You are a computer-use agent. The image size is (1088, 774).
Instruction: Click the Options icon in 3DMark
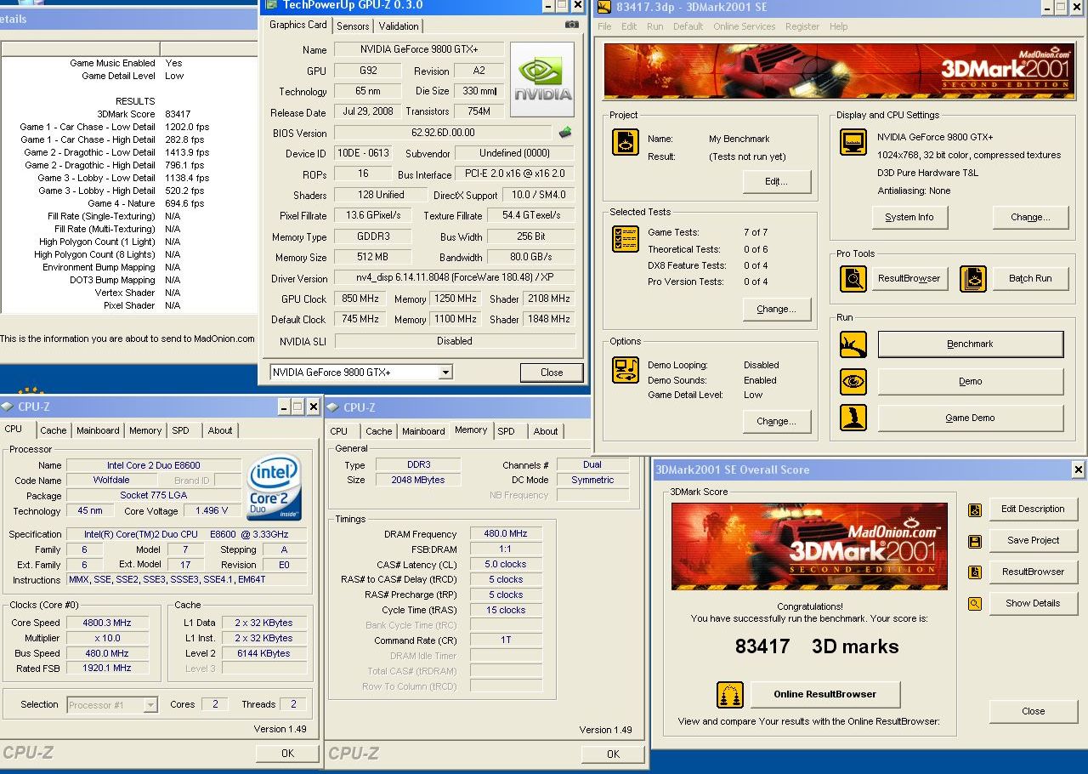(x=626, y=370)
